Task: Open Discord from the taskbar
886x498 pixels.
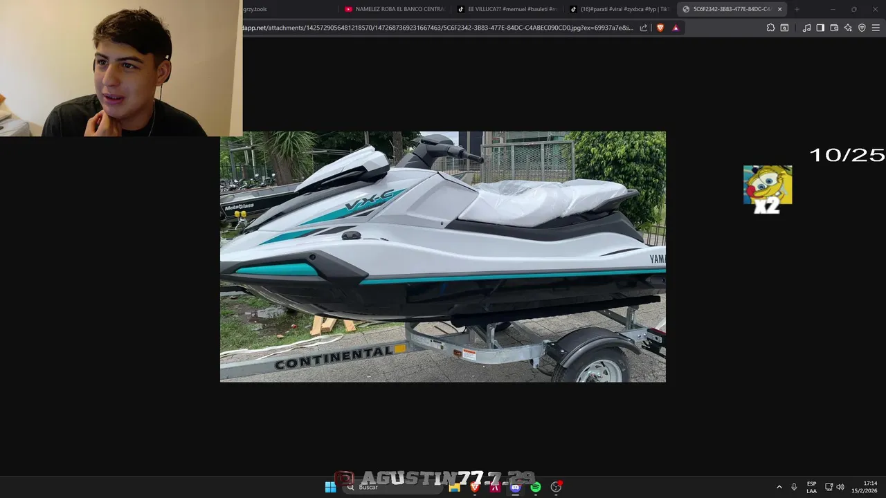Action: 515,487
